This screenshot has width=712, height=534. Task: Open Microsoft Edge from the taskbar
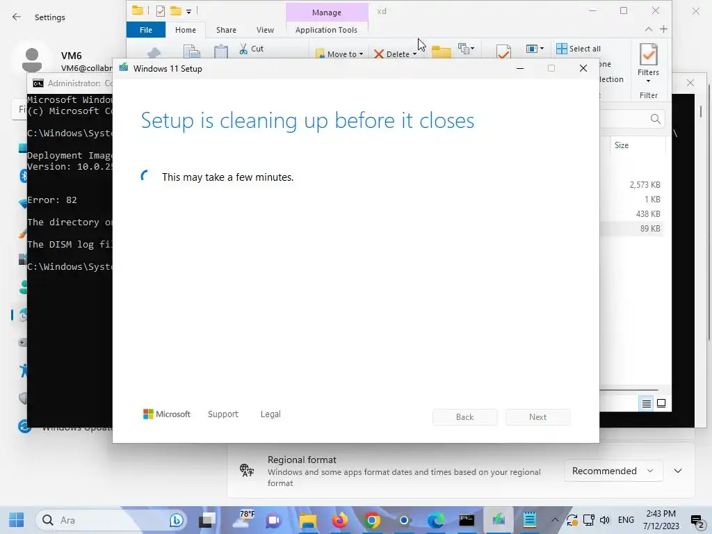click(x=435, y=520)
